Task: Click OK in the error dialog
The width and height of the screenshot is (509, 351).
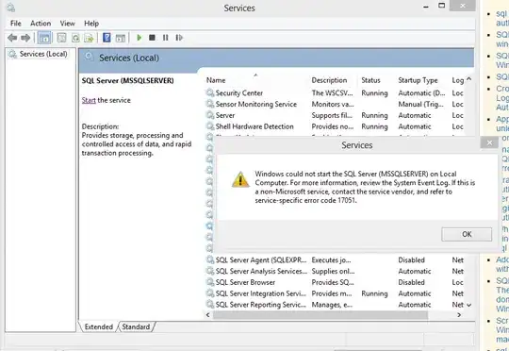Action: [467, 234]
